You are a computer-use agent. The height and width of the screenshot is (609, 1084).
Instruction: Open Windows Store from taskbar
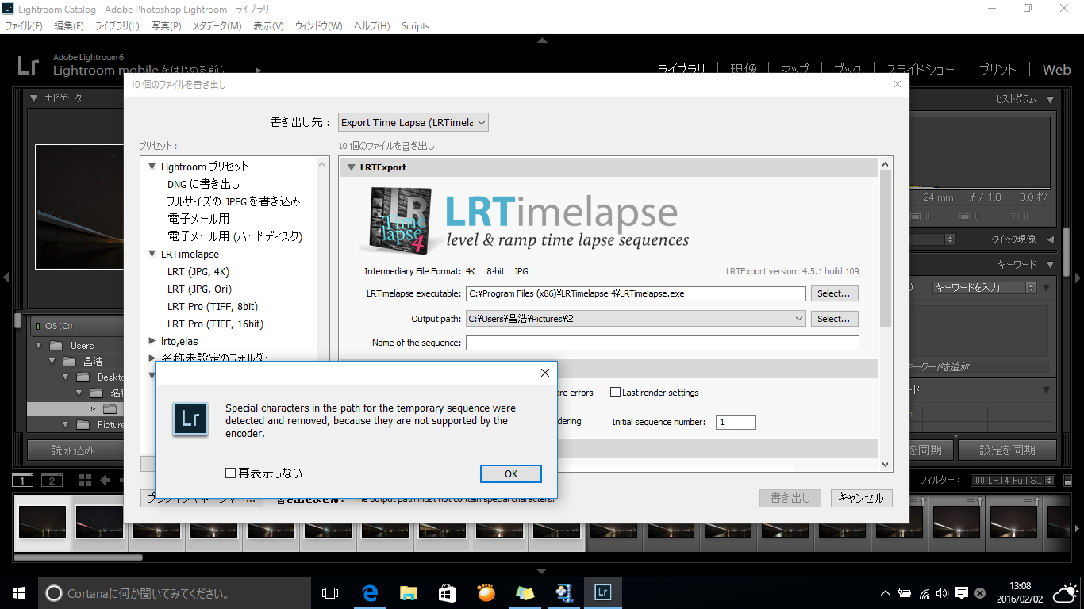pos(447,593)
